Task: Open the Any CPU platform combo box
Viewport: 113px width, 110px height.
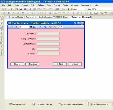Action: (100, 9)
